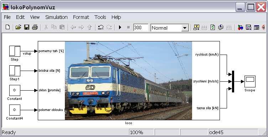Undo last action icon
The height and width of the screenshot is (137, 268).
100,27
